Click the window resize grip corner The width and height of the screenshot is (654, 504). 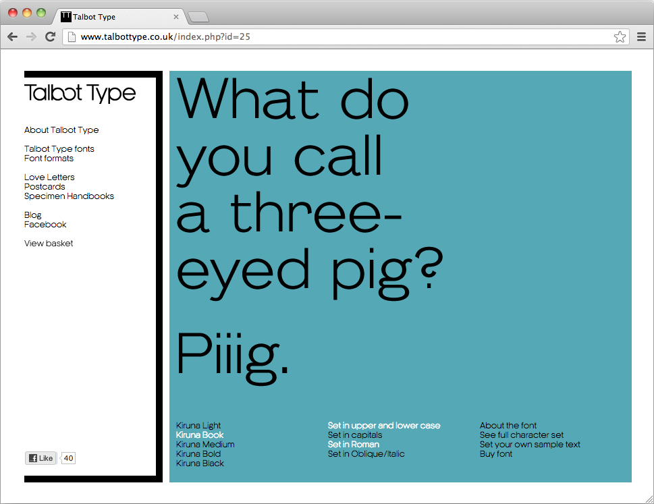point(649,499)
